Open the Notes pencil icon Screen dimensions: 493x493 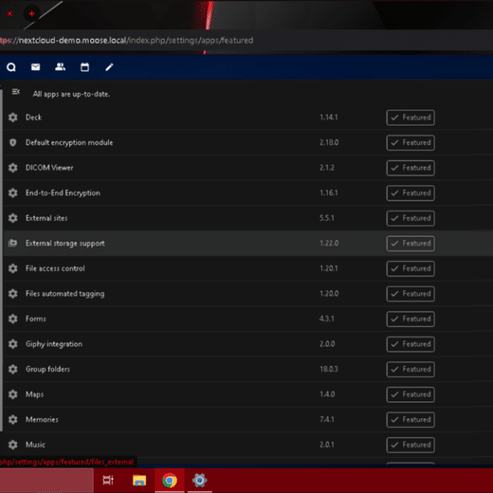coord(109,67)
